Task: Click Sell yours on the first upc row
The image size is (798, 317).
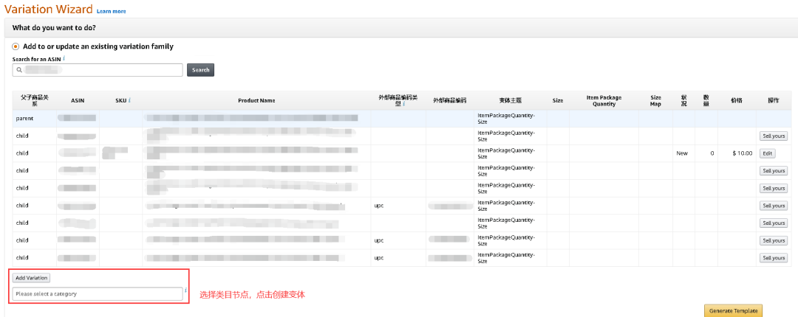Action: (x=774, y=206)
